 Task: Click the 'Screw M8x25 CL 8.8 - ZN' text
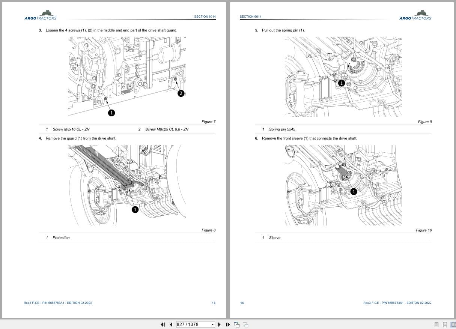[x=167, y=129]
